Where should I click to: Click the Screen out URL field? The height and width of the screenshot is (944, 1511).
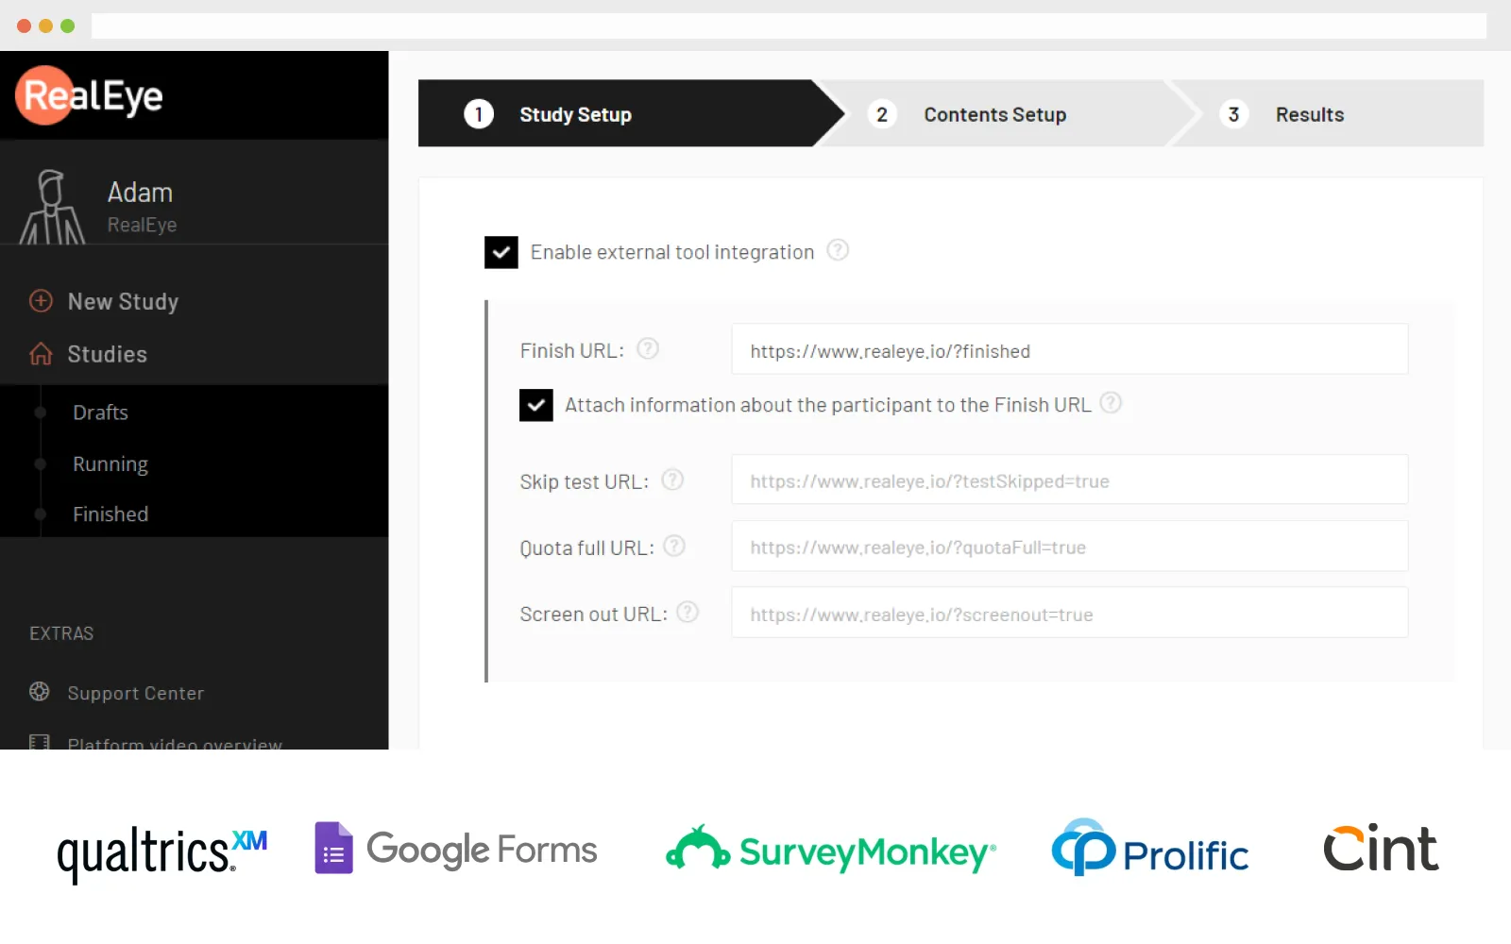point(1069,615)
